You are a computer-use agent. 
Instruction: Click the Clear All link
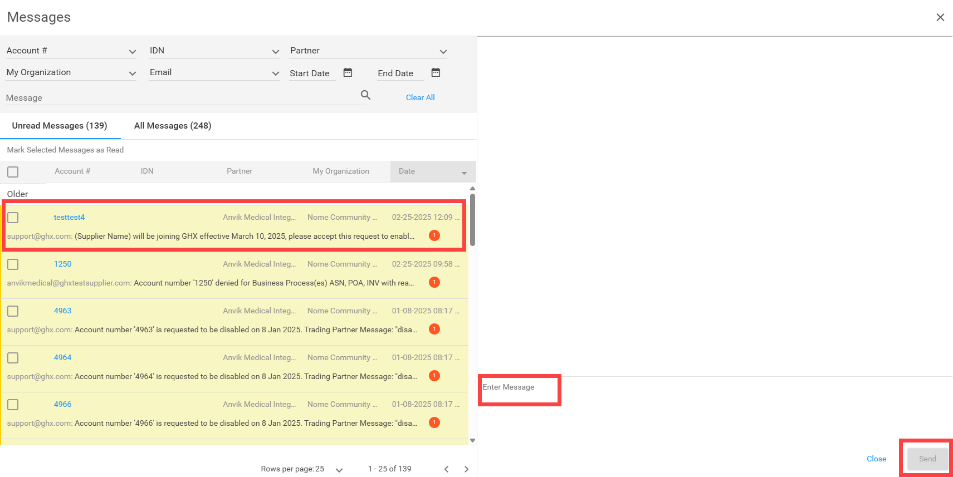point(420,97)
